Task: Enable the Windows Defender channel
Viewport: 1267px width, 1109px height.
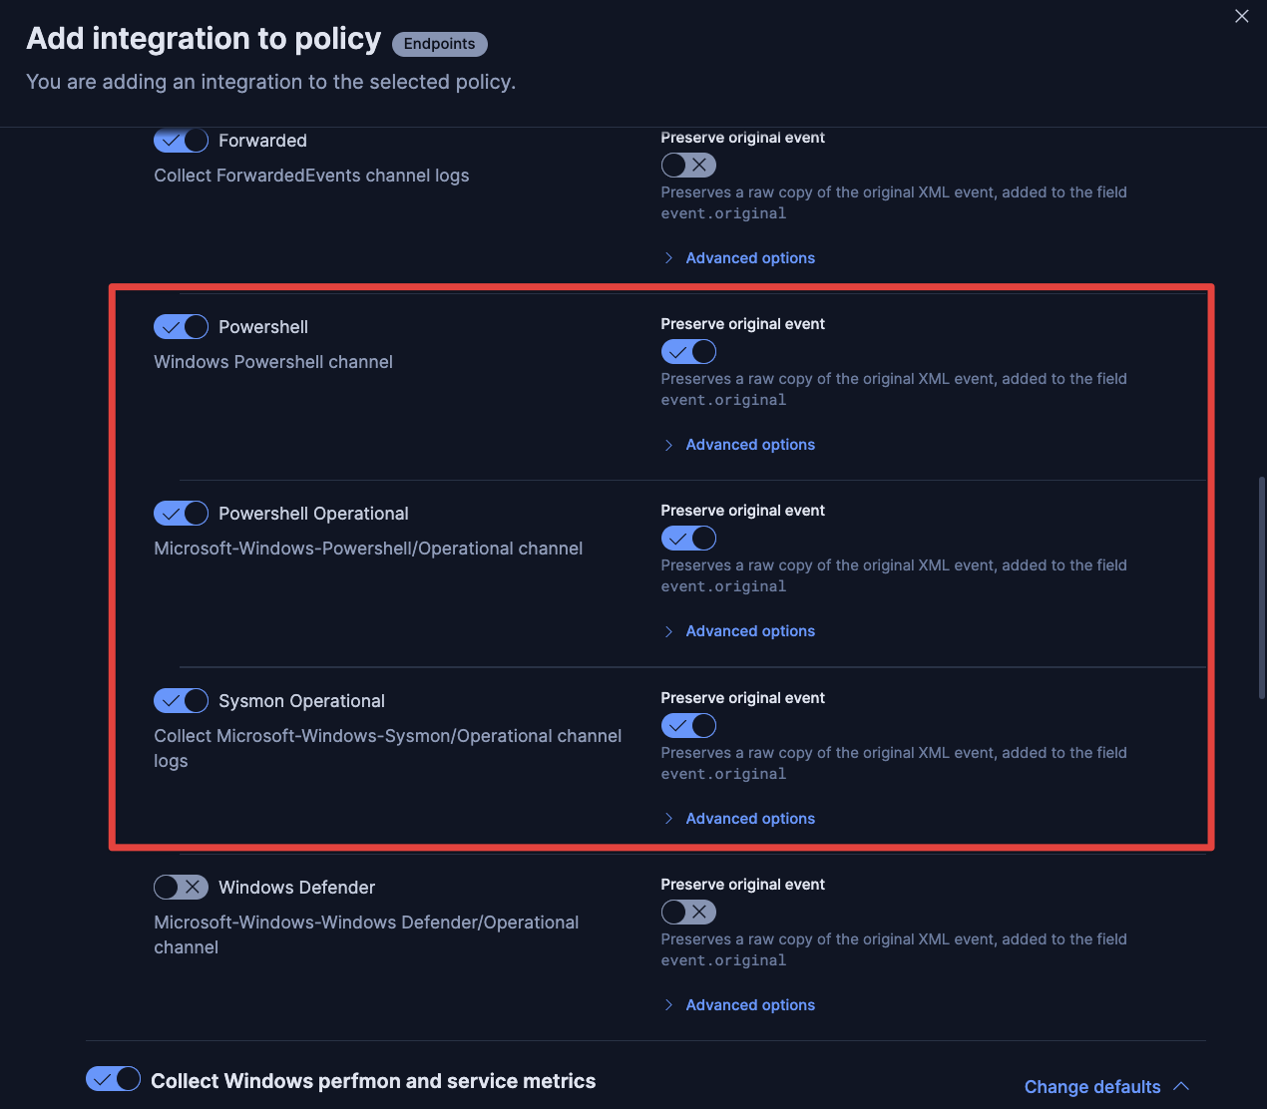Action: (181, 888)
